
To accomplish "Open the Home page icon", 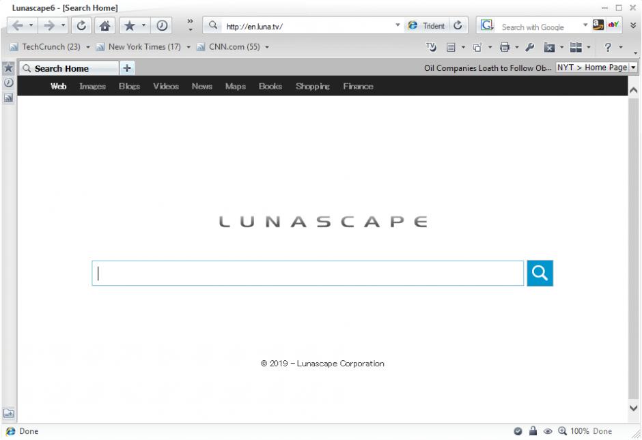I will [104, 26].
